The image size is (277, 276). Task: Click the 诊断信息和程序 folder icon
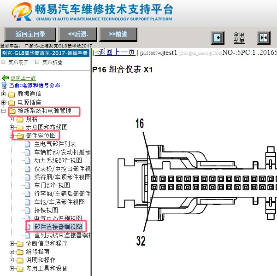click(x=20, y=244)
